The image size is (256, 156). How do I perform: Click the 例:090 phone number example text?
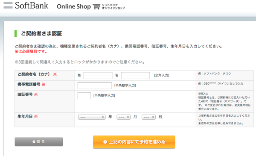coord(221,84)
